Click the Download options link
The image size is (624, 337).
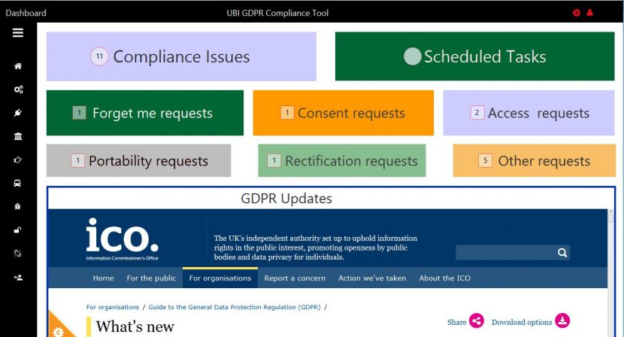coord(522,322)
